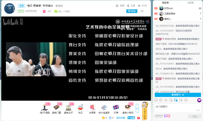
Task: Click the pink gift icon beside 452
Action: coord(44,11)
